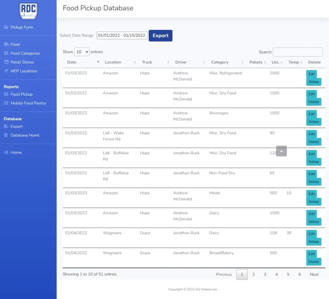The height and width of the screenshot is (299, 329).
Task: Click the Database Maint. database icon
Action: click(6, 135)
